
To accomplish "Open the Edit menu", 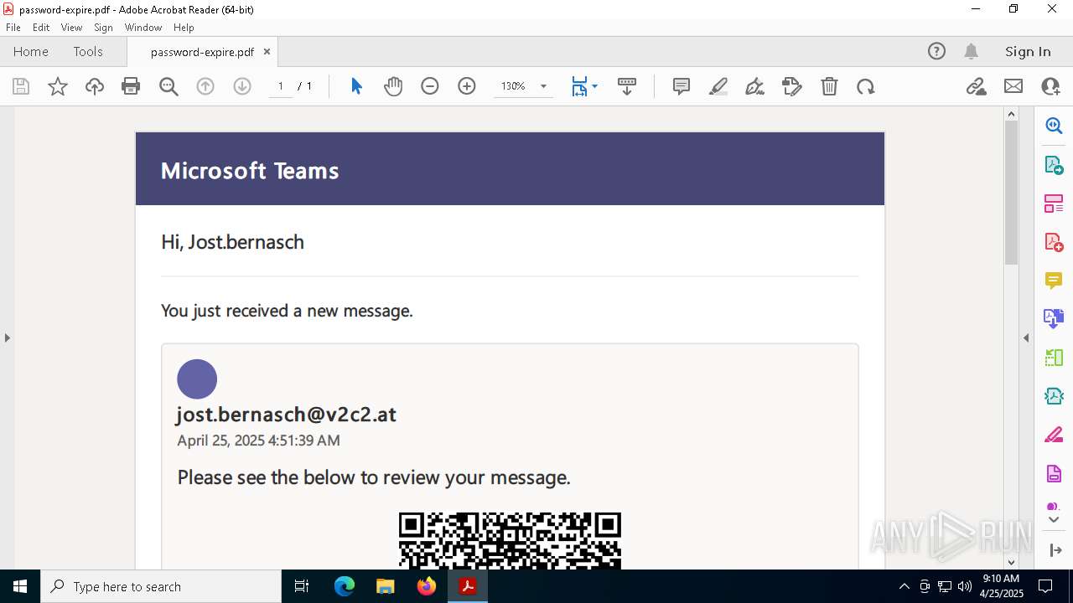I will coord(41,28).
